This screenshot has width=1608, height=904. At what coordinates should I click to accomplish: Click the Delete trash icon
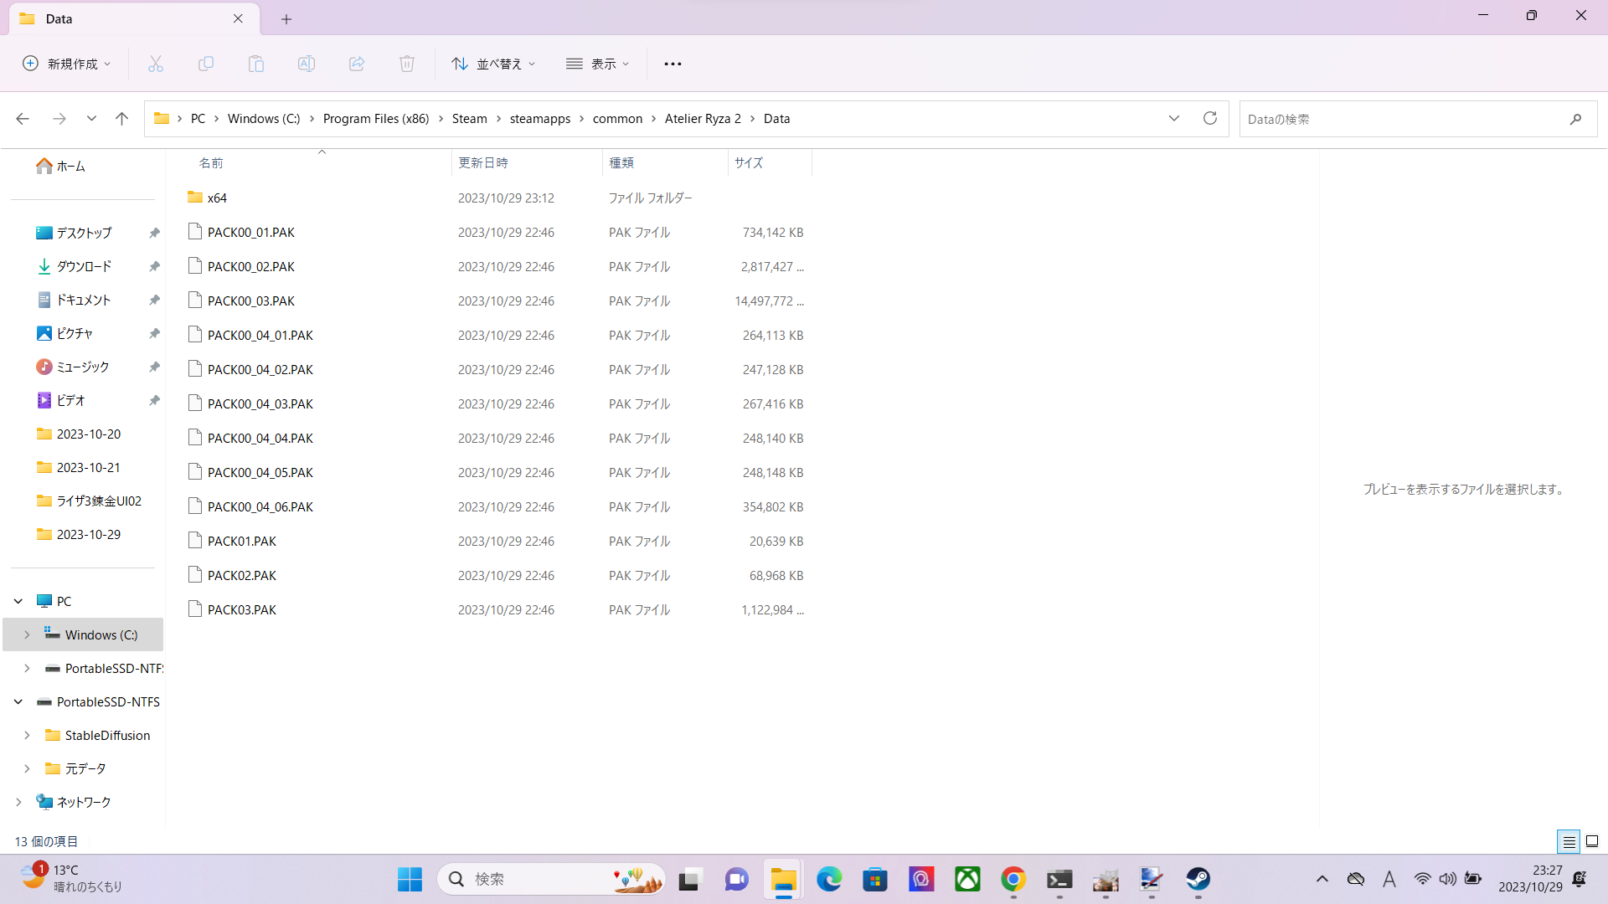tap(407, 64)
